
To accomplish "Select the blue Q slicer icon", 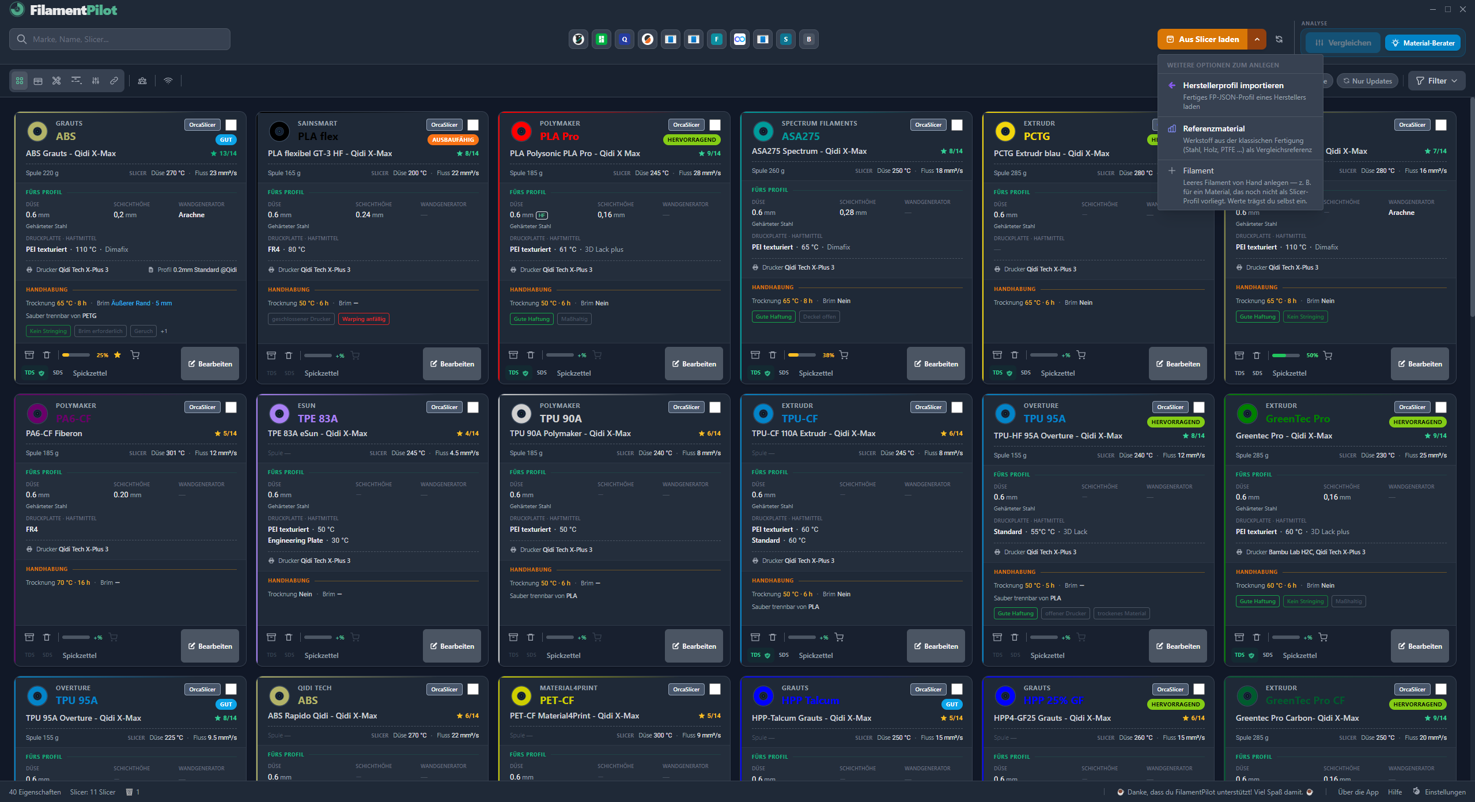I will (625, 39).
